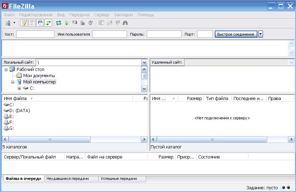Select the E: drive entry
This screenshot has height=192, width=296.
[x=9, y=116]
